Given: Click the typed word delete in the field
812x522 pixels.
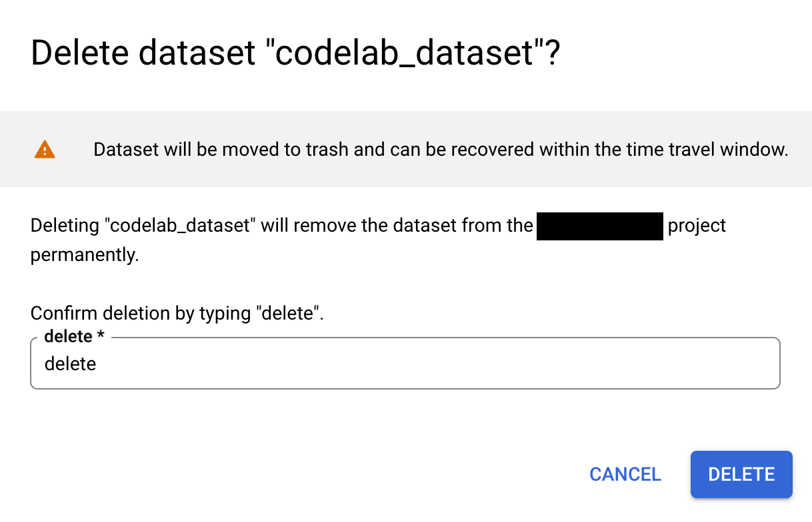Looking at the screenshot, I should 70,364.
